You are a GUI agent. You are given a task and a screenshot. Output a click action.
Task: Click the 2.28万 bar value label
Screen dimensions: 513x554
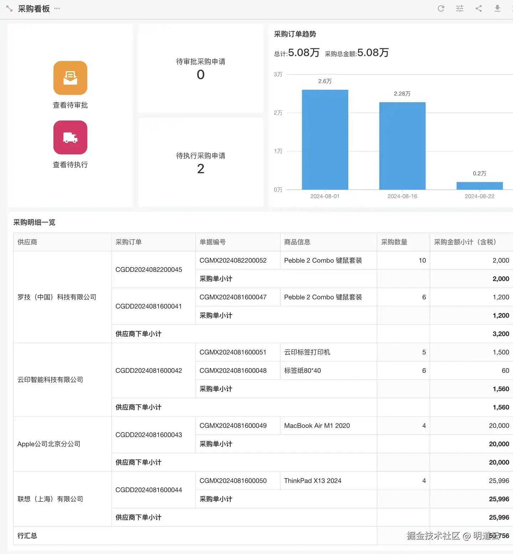pos(402,94)
